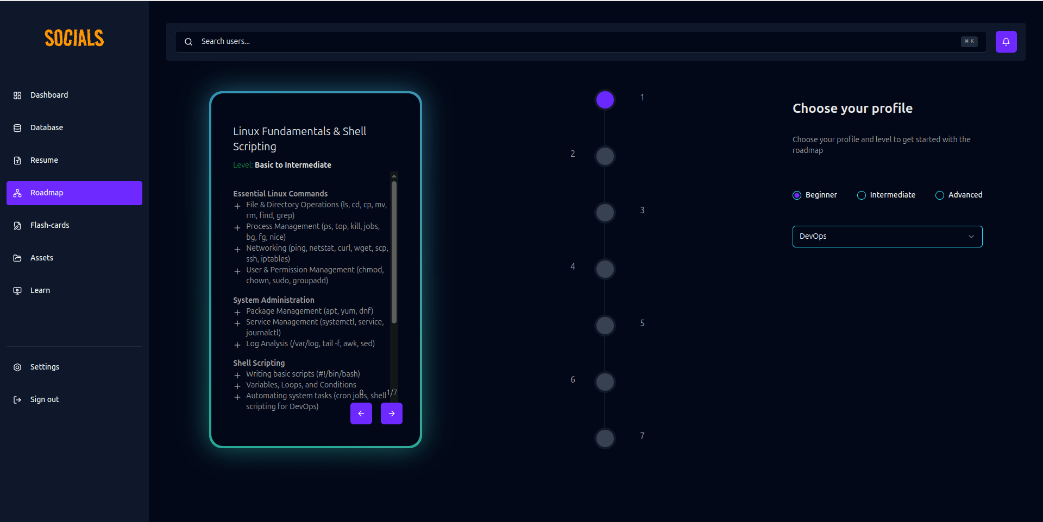Click the Resume document icon
Viewport: 1043px width, 522px height.
click(17, 161)
